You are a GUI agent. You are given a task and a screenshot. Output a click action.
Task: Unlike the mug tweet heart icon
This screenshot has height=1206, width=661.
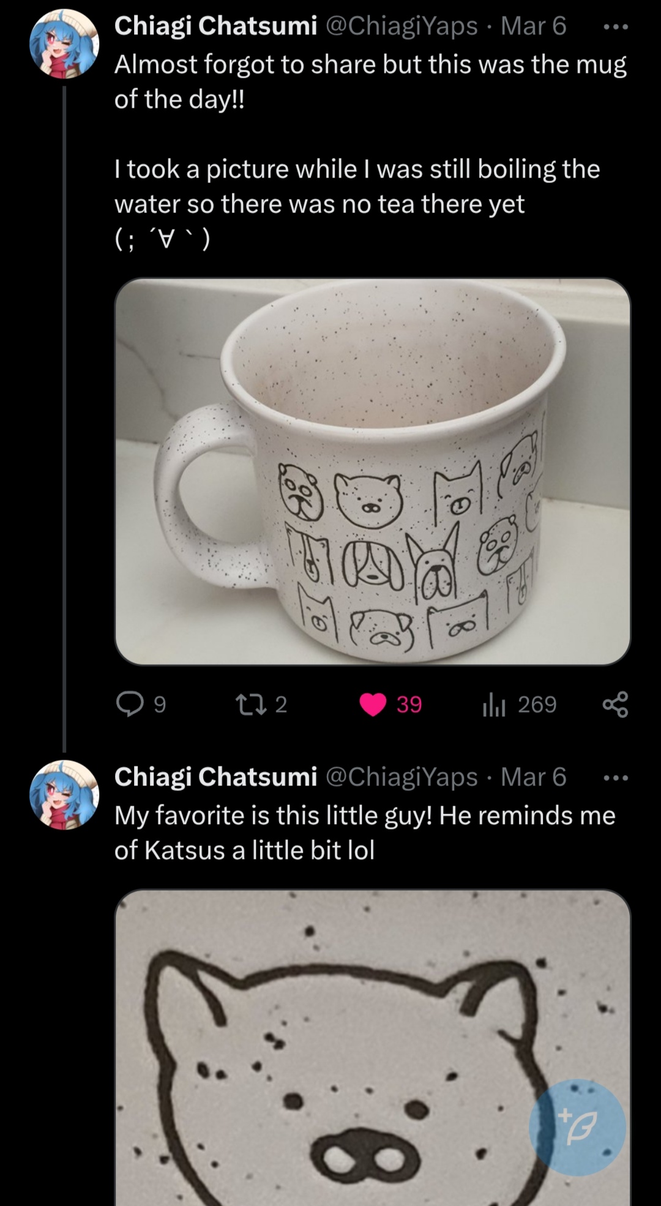[373, 704]
